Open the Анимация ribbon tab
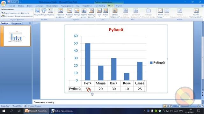This screenshot has width=204, height=114. click(40, 6)
